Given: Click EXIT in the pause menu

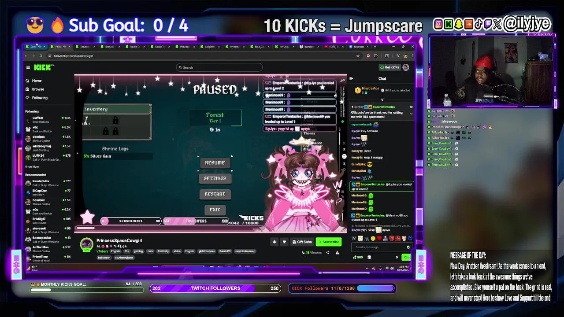Looking at the screenshot, I should (215, 210).
